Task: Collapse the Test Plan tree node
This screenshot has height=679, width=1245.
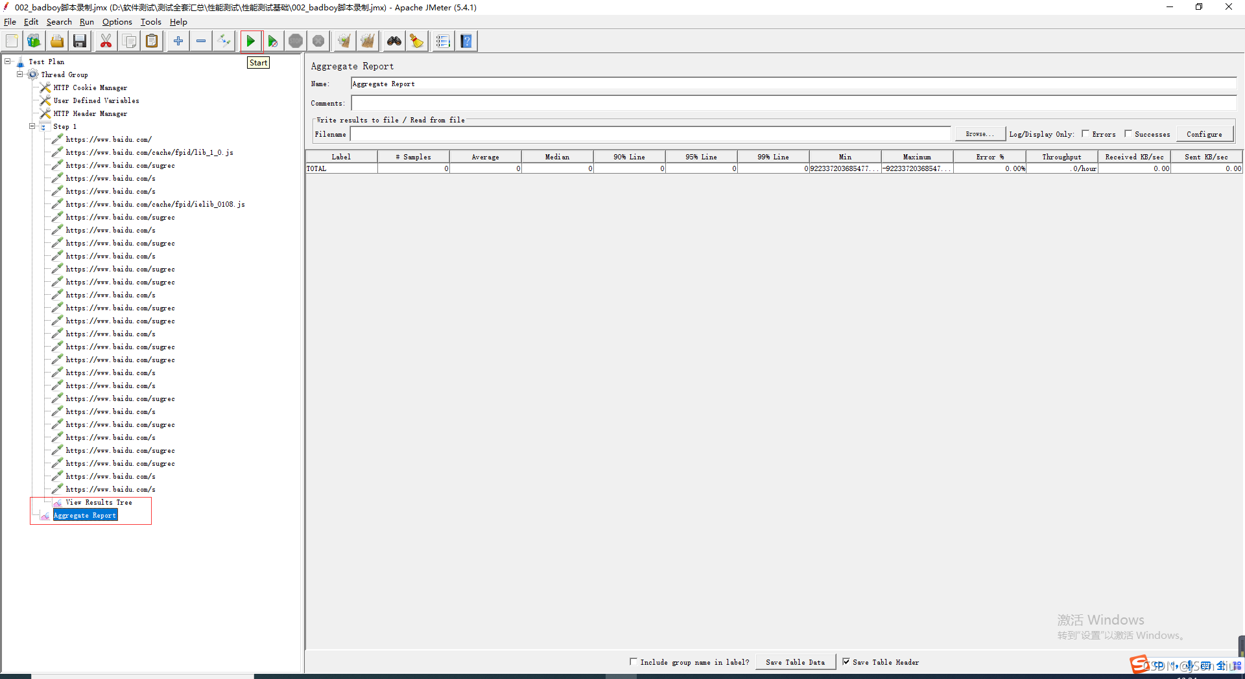Action: pyautogui.click(x=8, y=62)
